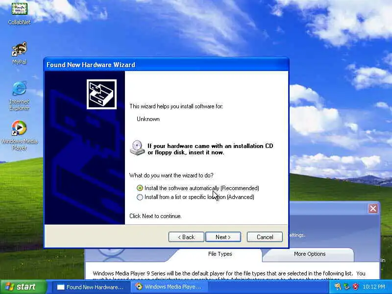392x294 pixels.
Task: Click the 10:12 PM system clock
Action: pos(374,287)
